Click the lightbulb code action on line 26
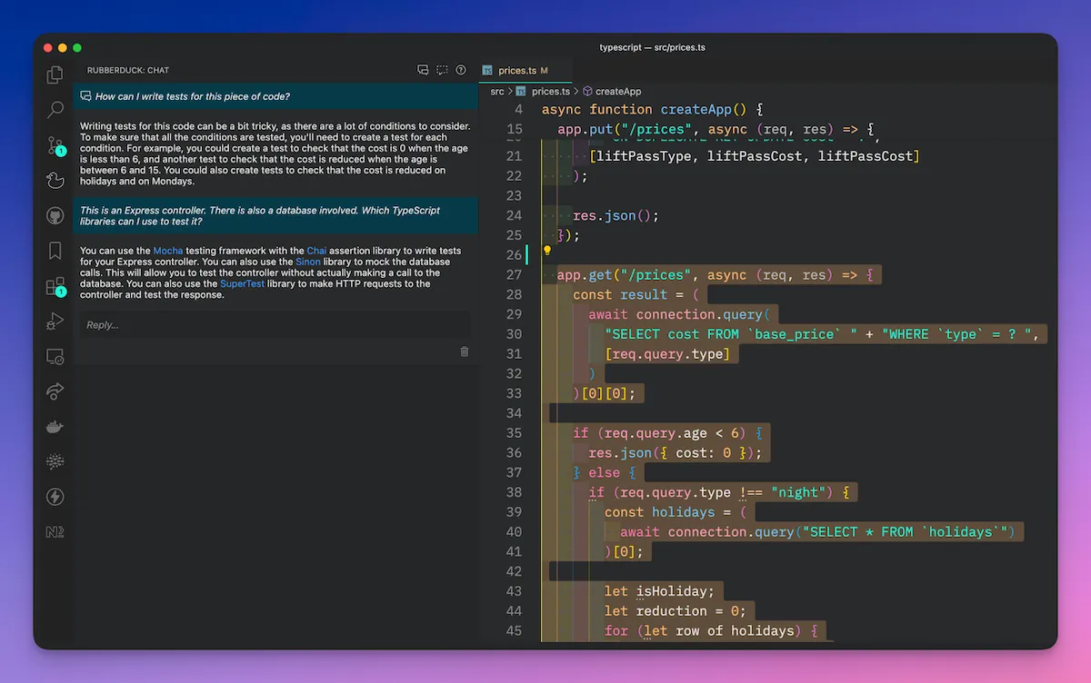This screenshot has height=683, width=1091. pyautogui.click(x=547, y=250)
